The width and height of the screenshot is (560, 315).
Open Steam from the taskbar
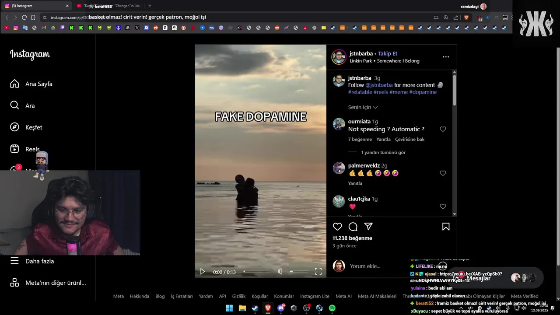pos(255,308)
